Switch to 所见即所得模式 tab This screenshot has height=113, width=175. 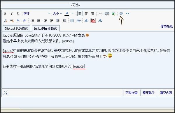point(46,28)
